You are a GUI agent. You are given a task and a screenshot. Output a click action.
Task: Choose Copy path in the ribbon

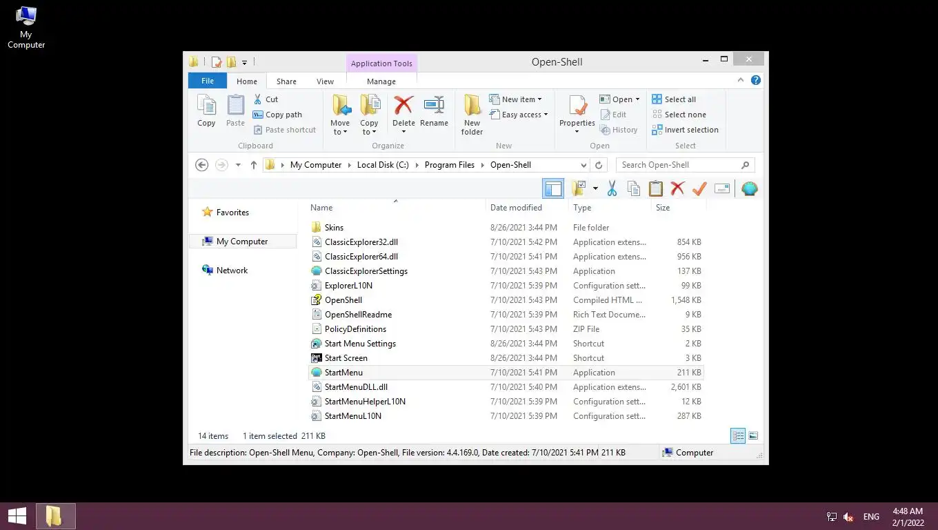[x=277, y=115]
